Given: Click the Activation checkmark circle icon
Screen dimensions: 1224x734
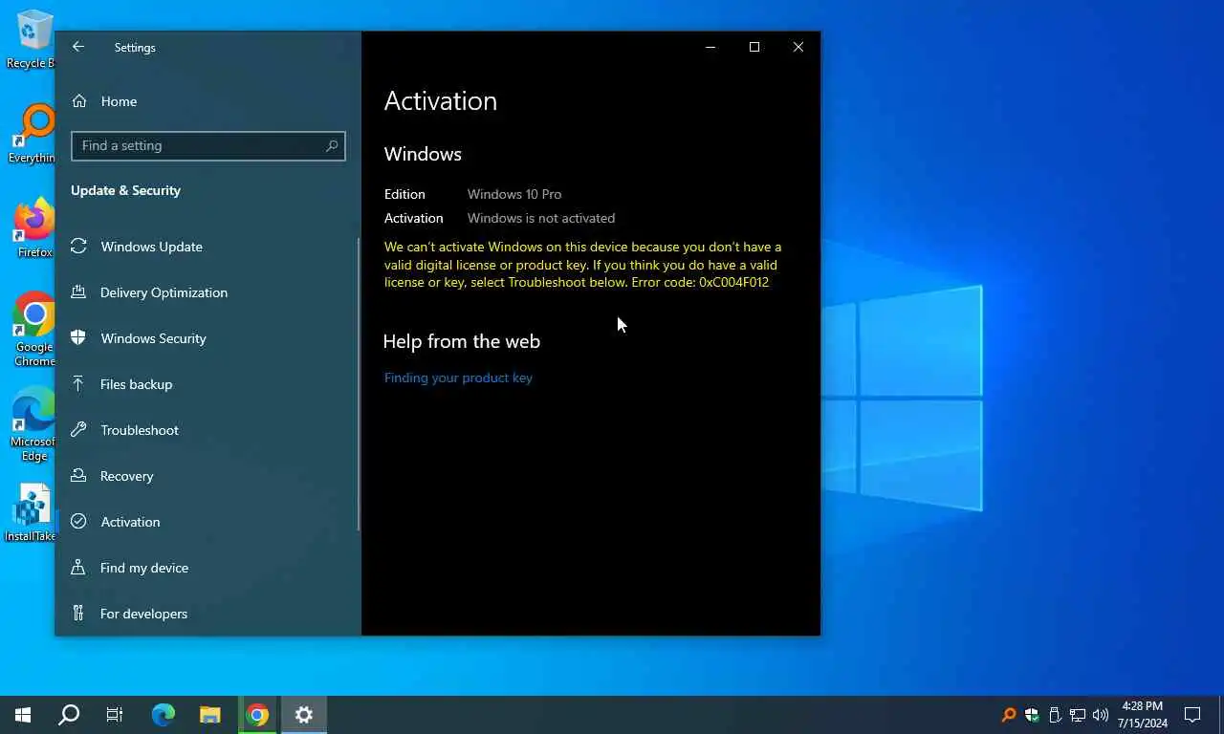Looking at the screenshot, I should 79,522.
